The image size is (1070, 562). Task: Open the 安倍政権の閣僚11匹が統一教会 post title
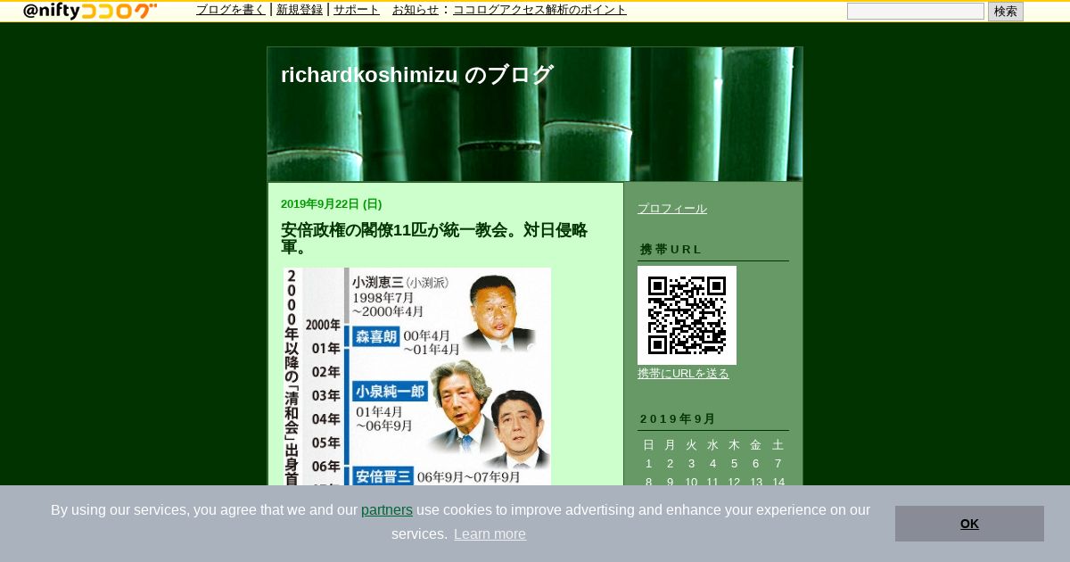point(434,239)
